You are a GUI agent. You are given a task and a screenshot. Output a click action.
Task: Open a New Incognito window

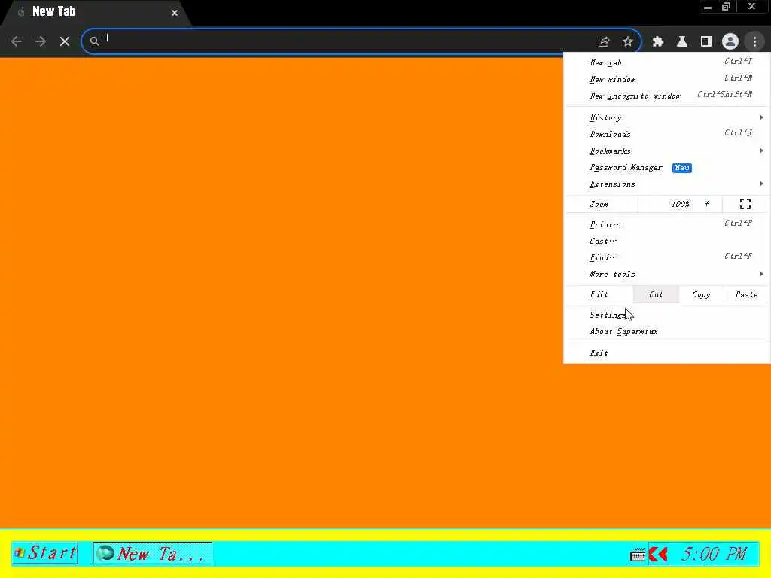[x=667, y=96]
